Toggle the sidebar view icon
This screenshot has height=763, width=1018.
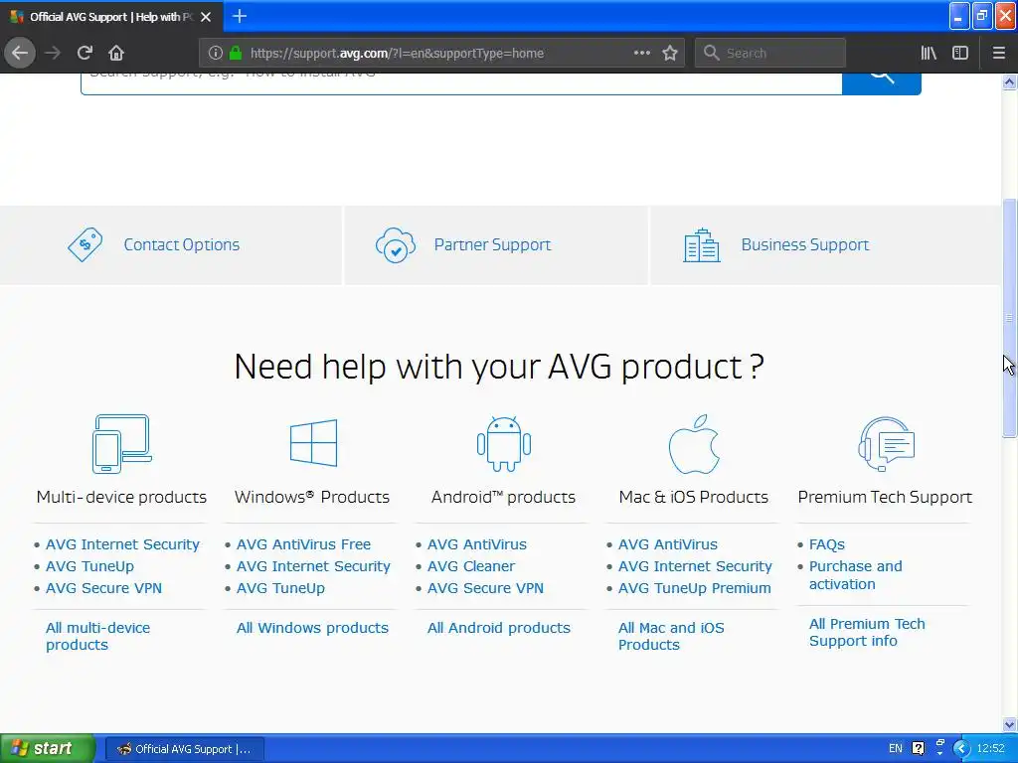(960, 53)
